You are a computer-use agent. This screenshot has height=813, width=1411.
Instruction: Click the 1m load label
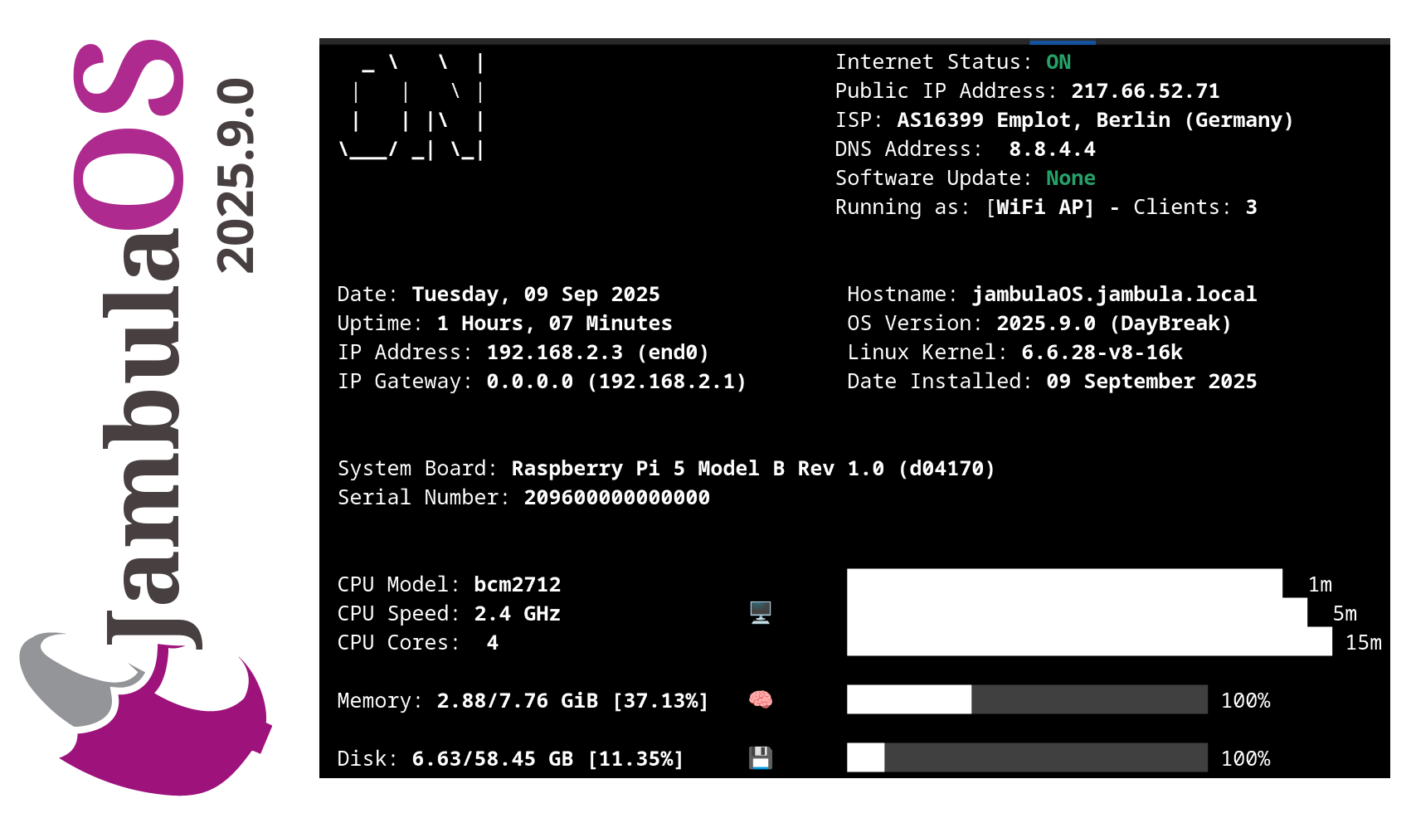click(1320, 585)
